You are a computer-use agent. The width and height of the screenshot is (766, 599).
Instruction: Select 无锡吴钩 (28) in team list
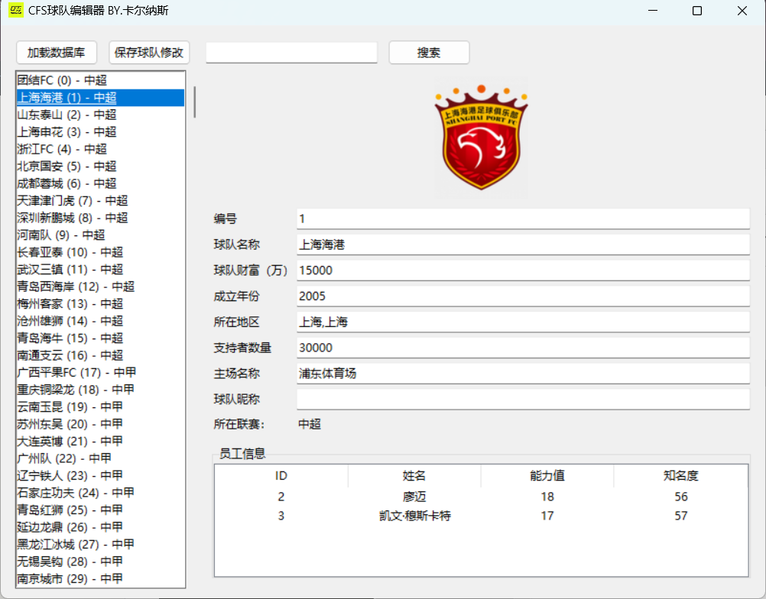coord(101,562)
